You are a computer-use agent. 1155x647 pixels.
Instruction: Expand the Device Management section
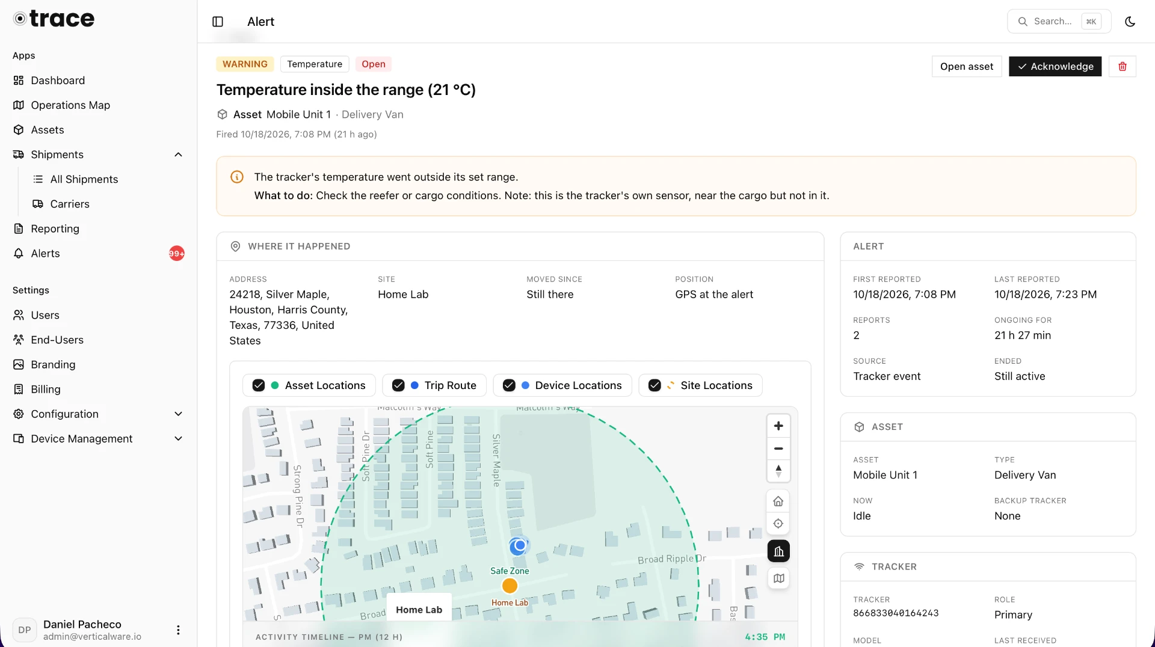99,439
